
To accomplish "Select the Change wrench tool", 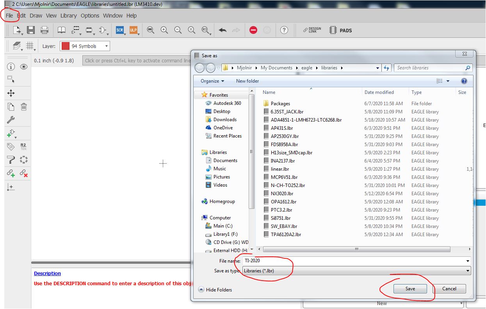I will (x=11, y=120).
